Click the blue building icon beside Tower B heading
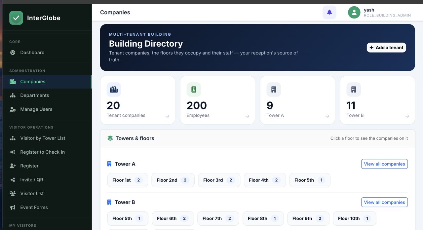423x230 pixels. point(109,202)
